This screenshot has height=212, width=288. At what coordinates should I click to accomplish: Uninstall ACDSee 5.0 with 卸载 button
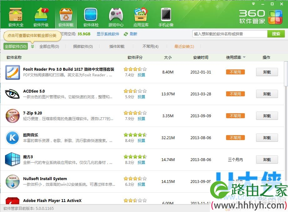point(267,94)
